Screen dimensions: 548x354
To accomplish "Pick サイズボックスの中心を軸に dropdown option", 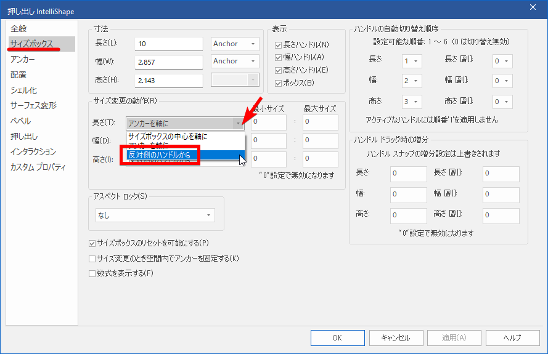I will [x=167, y=136].
